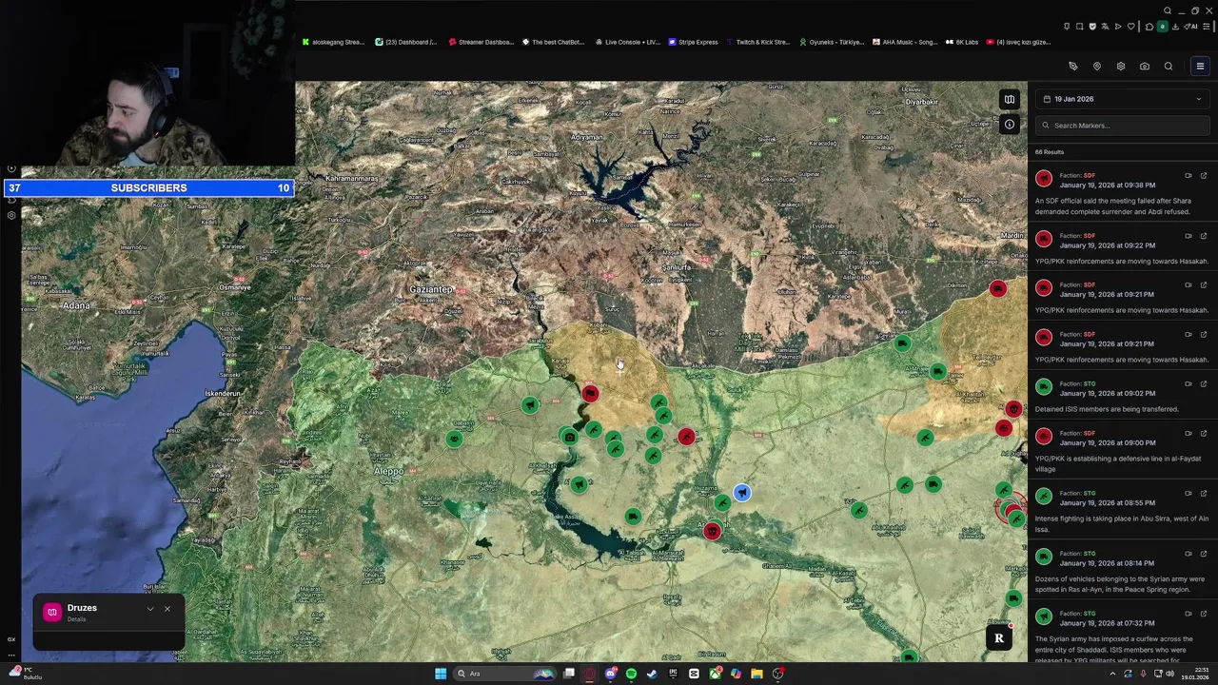Open external link for the 09:22 PM entry

(1203, 235)
